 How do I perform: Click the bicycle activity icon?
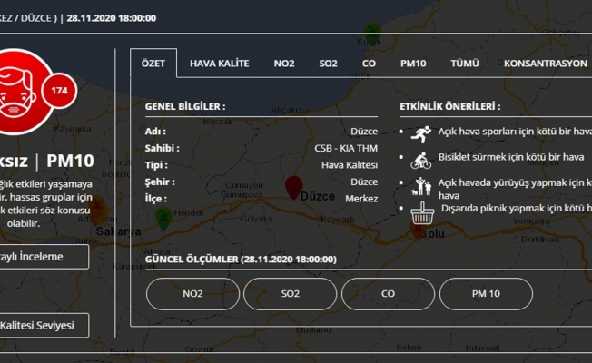419,161
